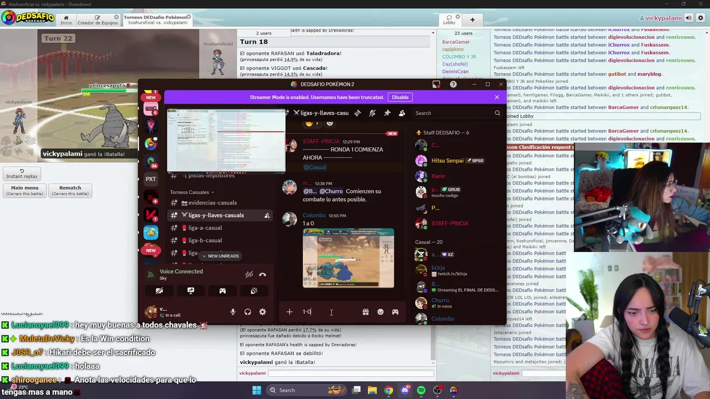This screenshot has width=710, height=399.
Task: Open emoji picker in message bar
Action: 381,312
